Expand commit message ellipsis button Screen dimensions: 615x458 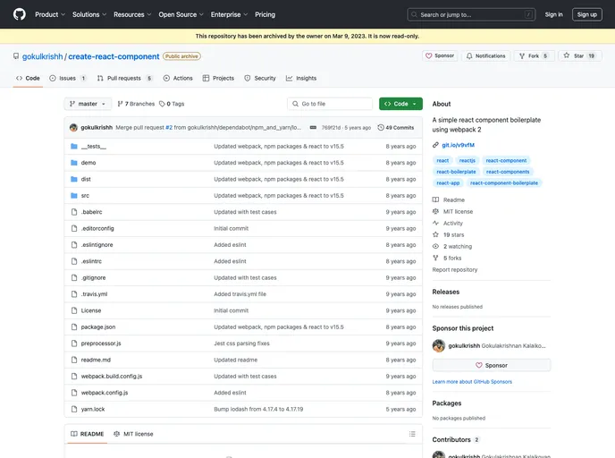pos(313,128)
